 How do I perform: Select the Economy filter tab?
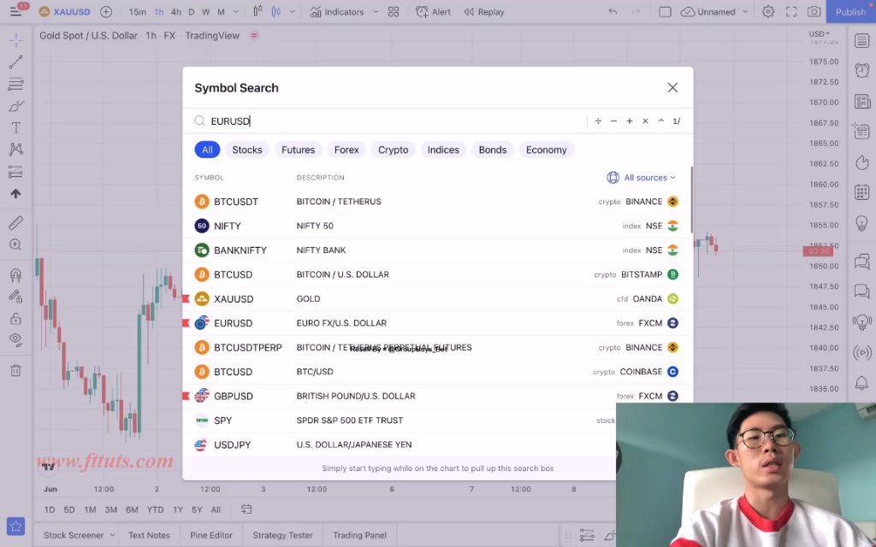(547, 150)
